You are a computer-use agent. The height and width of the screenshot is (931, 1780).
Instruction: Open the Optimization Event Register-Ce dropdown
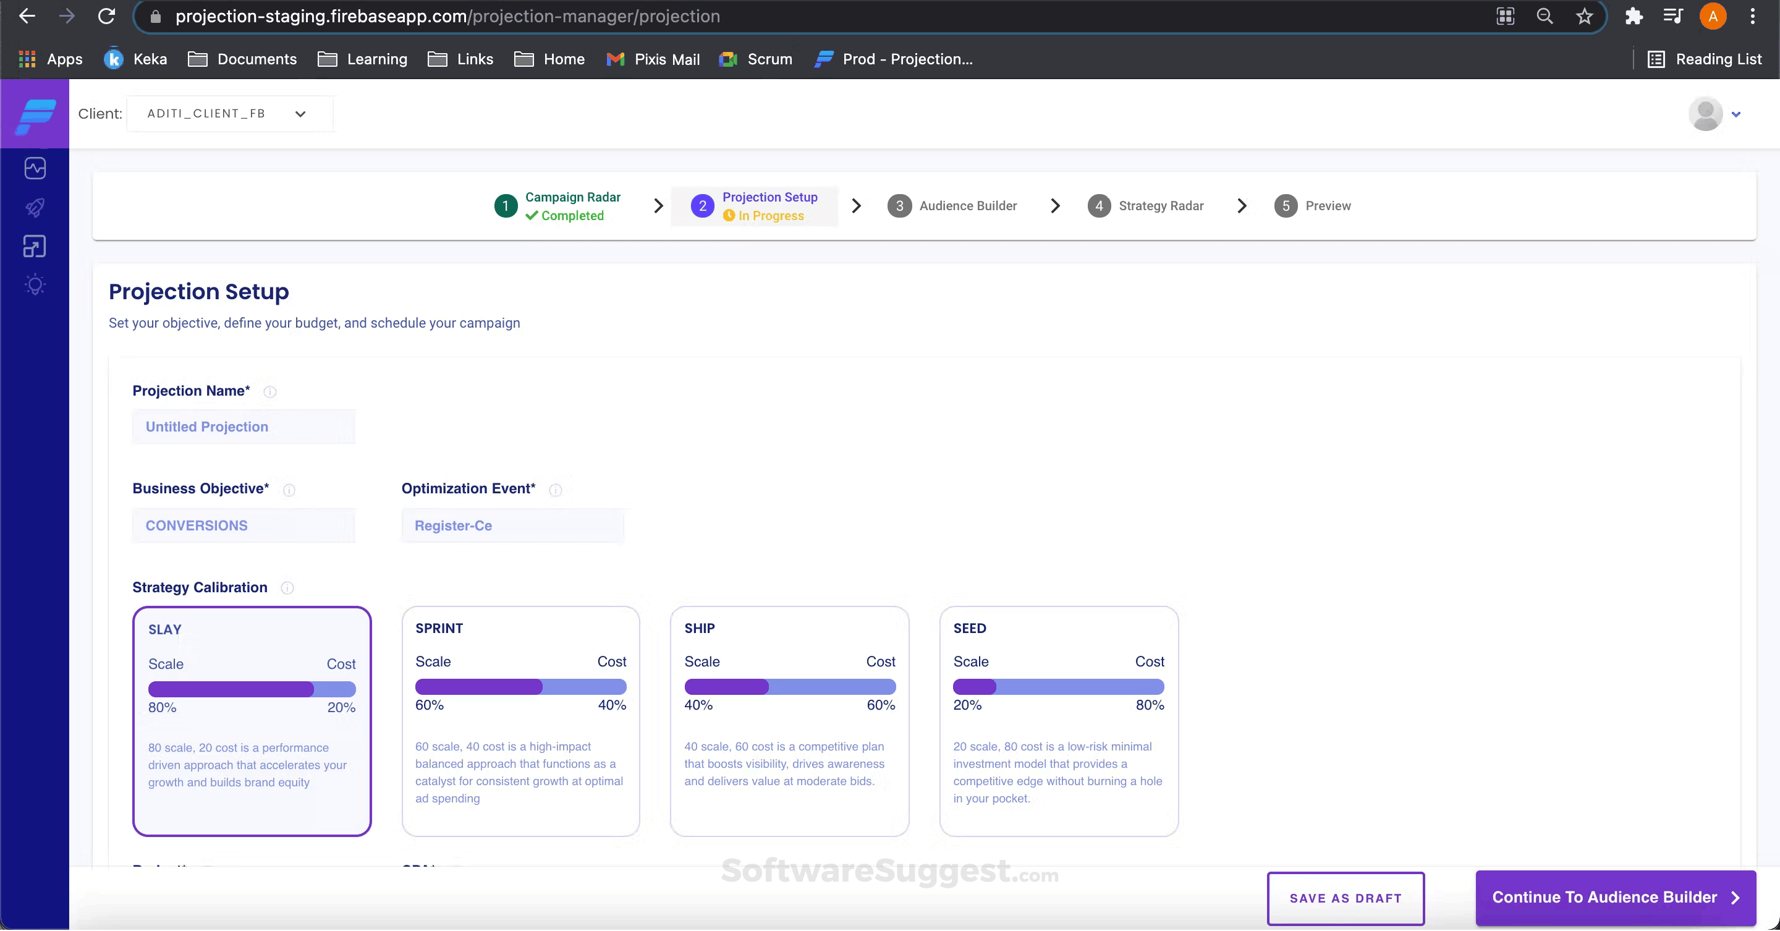coord(513,526)
